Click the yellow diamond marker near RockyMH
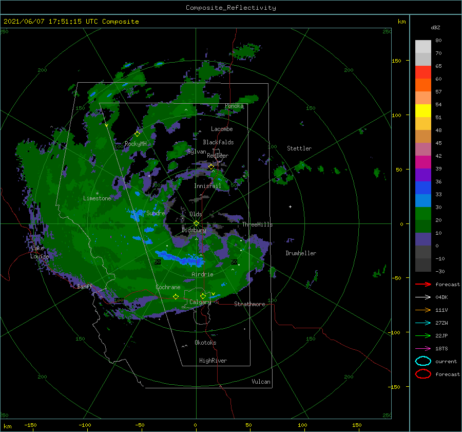This screenshot has width=462, height=432. 137,134
